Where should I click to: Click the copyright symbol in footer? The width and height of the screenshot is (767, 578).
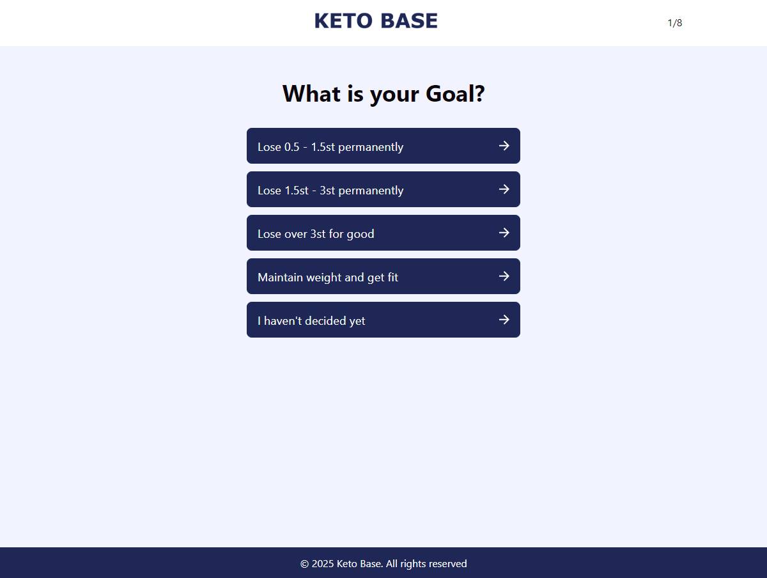[304, 564]
